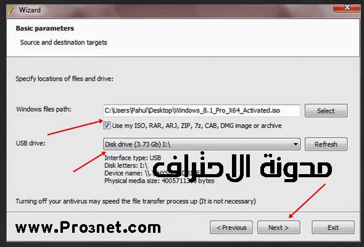Click the 'Basic parameters' heading
Screen dimensions: 364x247
[45, 28]
